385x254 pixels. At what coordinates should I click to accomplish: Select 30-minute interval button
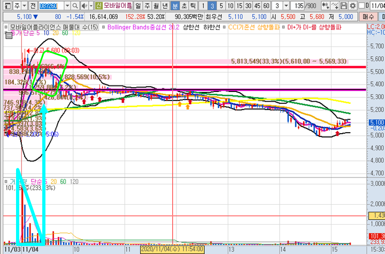249,5
